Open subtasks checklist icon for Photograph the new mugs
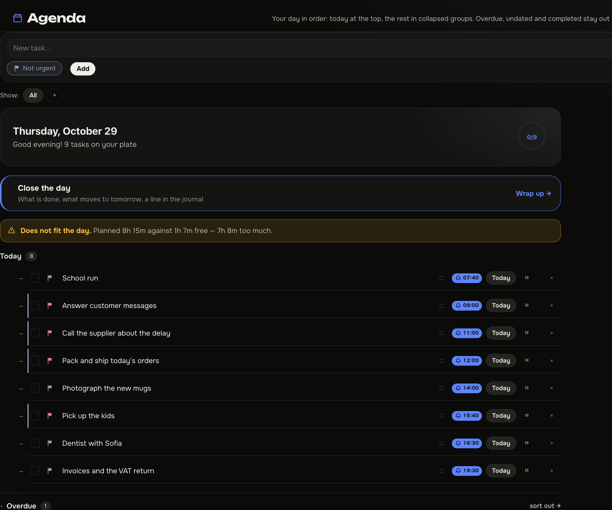Screen dimensions: 612x510 click(441, 388)
